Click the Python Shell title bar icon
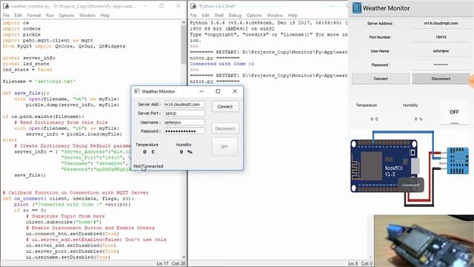Viewport: 474px width, 267px height. pos(193,6)
